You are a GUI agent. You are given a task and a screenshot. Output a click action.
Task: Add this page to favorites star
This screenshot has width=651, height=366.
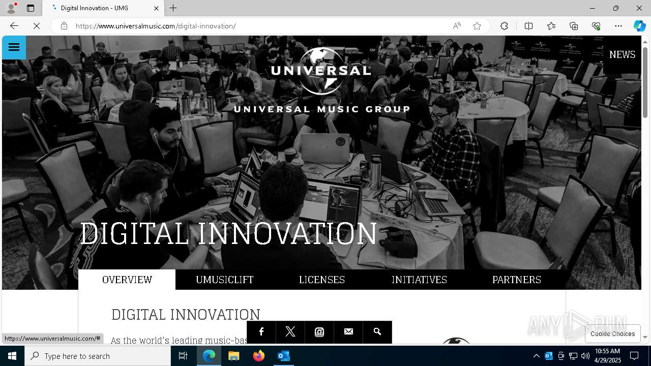tap(477, 26)
